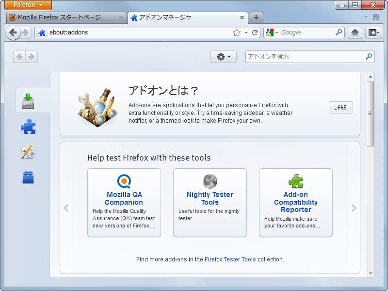Click the "アドオンとは？" heading
Screen dimensions: 388x291
[x=163, y=90]
